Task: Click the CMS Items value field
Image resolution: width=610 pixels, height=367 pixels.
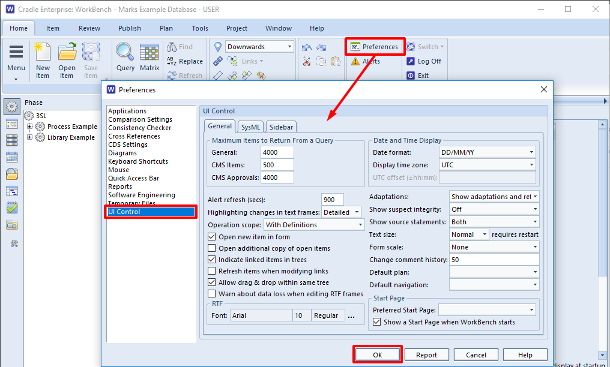Action: pyautogui.click(x=277, y=165)
